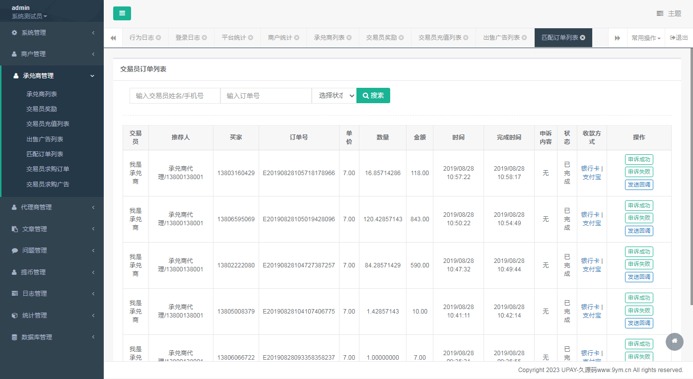
Task: Open 交易员求购订单 in the sidebar
Action: (48, 169)
